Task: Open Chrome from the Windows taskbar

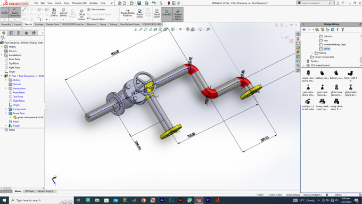Action: coord(143,200)
